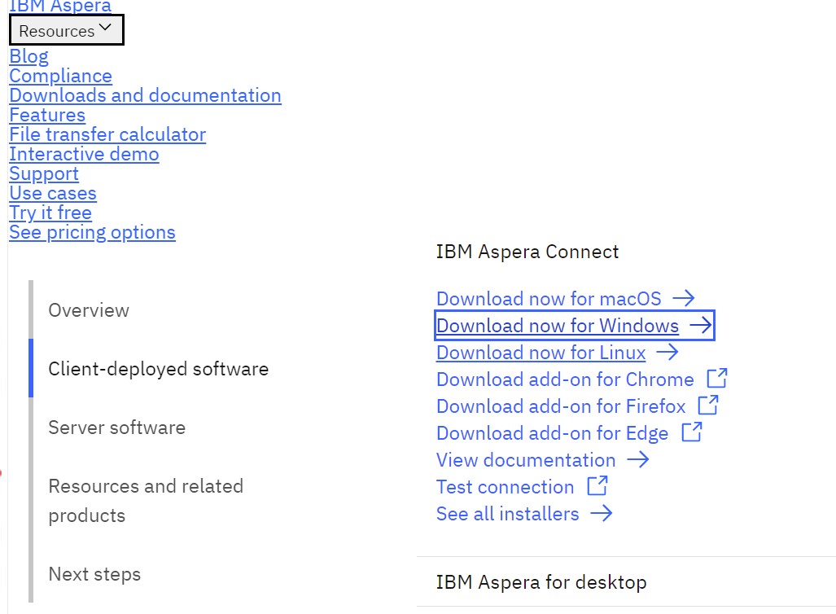Open See all installers link
This screenshot has height=614, width=836.
(508, 513)
